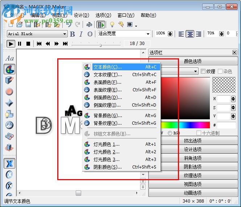The width and height of the screenshot is (241, 207).
Task: Expand the 动画选项 panel
Action: (193, 193)
